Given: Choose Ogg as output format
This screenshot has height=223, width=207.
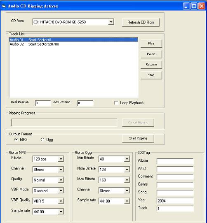Looking at the screenshot, I should click(42, 139).
